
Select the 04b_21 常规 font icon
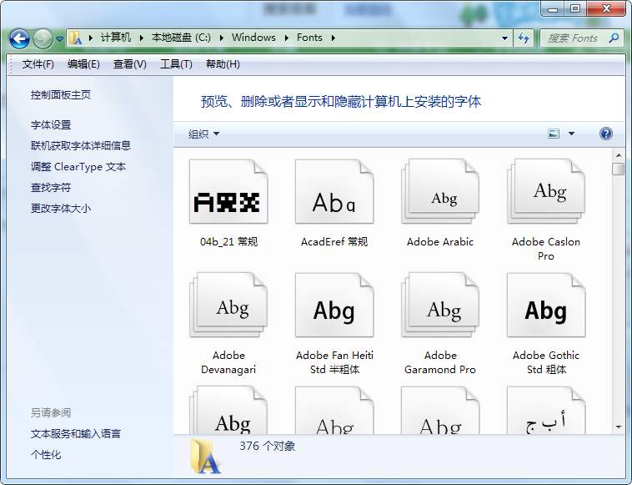[228, 192]
